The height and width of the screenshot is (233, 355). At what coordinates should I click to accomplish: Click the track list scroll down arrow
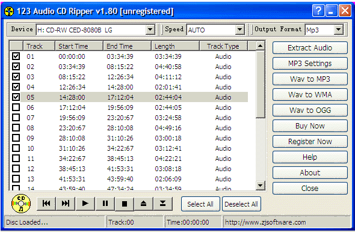pos(261,186)
